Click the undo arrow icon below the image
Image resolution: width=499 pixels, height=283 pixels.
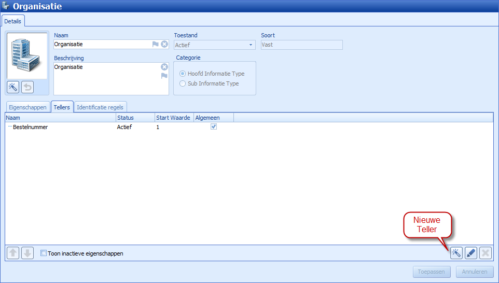tap(27, 87)
